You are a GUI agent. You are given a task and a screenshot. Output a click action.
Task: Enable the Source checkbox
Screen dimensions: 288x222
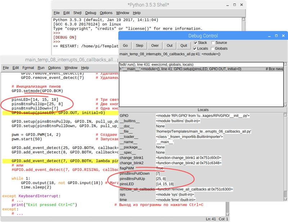coord(212,43)
